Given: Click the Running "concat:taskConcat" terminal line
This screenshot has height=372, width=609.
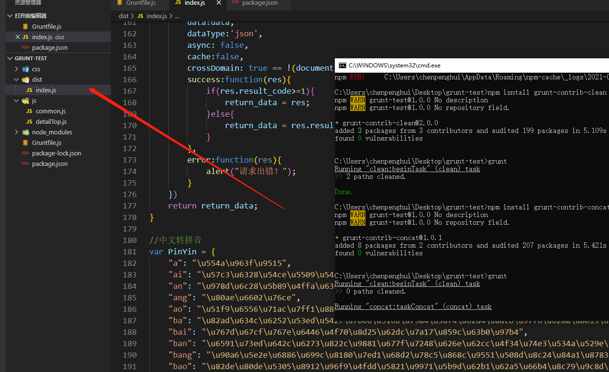Looking at the screenshot, I should pyautogui.click(x=413, y=306).
